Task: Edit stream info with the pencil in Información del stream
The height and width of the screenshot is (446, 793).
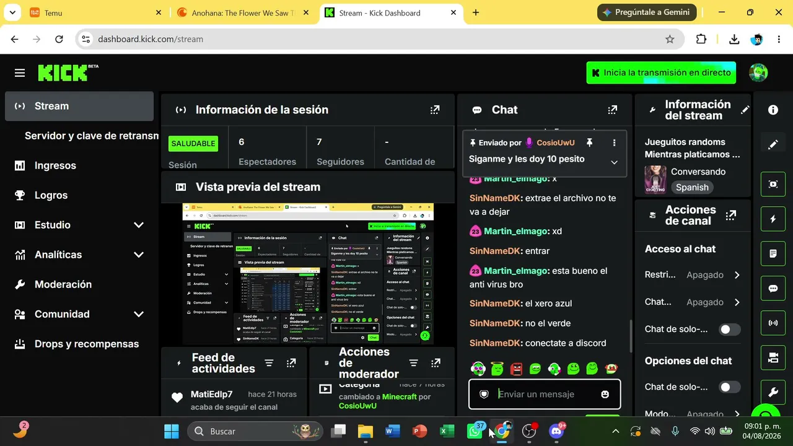Action: tap(745, 110)
